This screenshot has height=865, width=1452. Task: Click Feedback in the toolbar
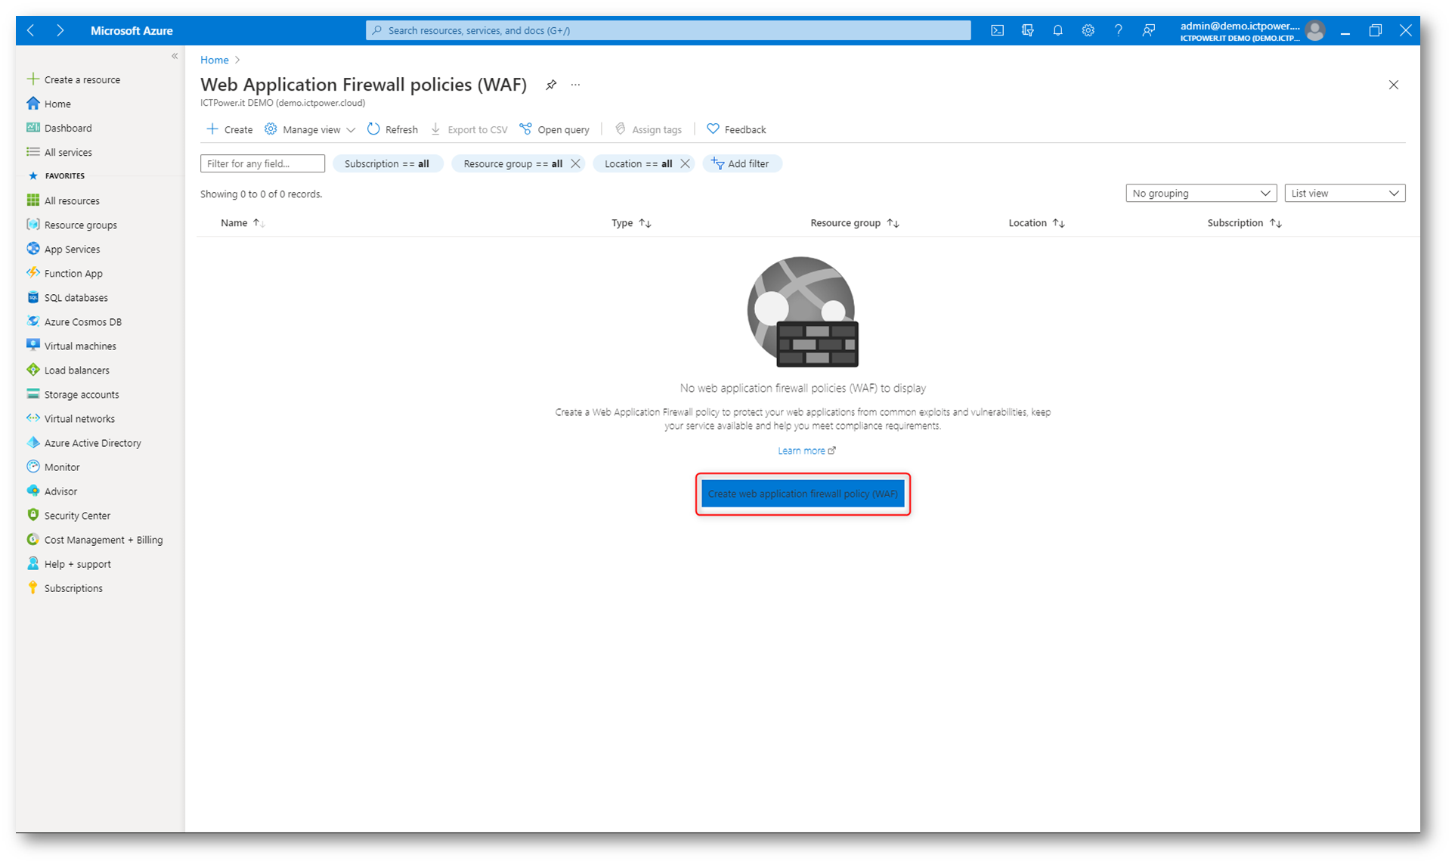(736, 129)
